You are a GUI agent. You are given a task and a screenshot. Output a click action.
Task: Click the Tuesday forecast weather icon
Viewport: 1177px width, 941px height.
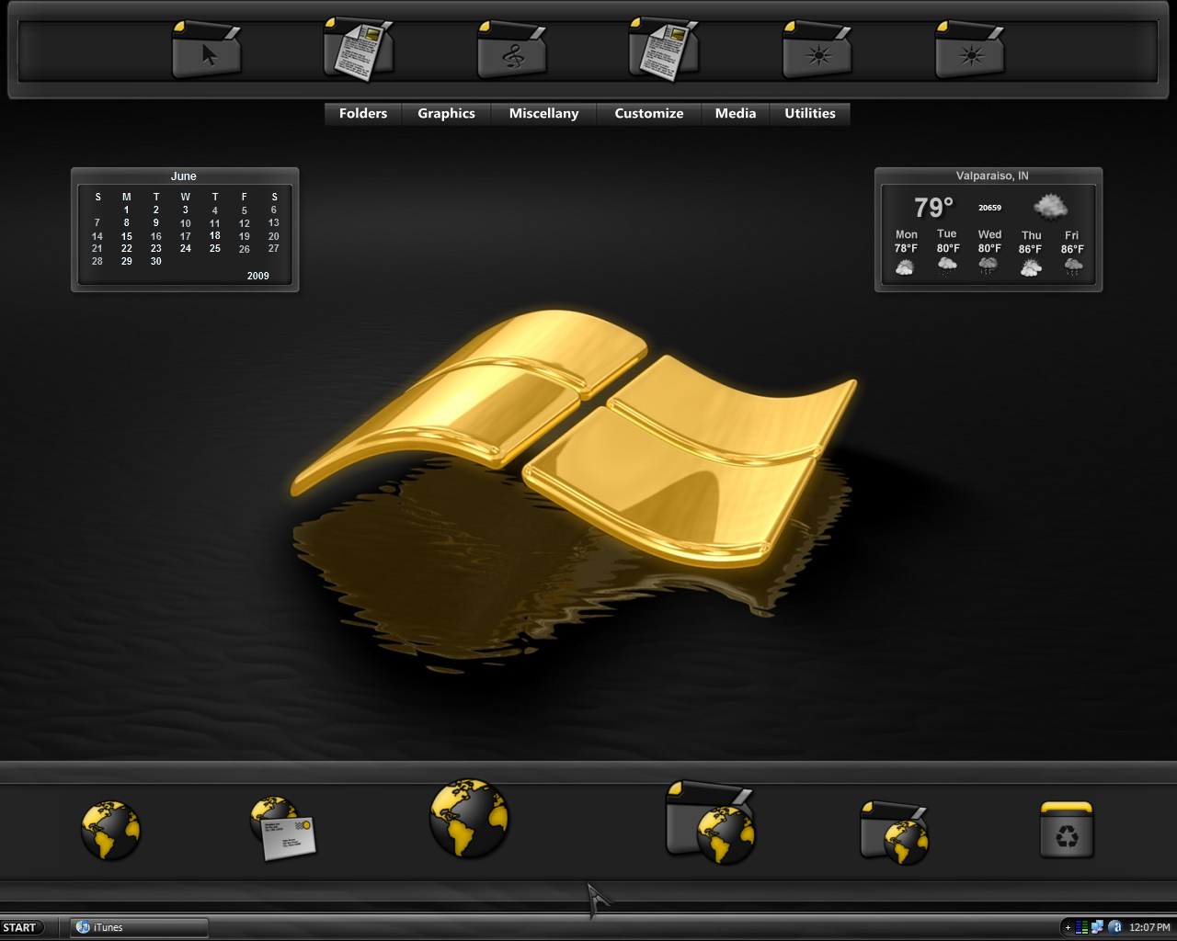tap(947, 266)
